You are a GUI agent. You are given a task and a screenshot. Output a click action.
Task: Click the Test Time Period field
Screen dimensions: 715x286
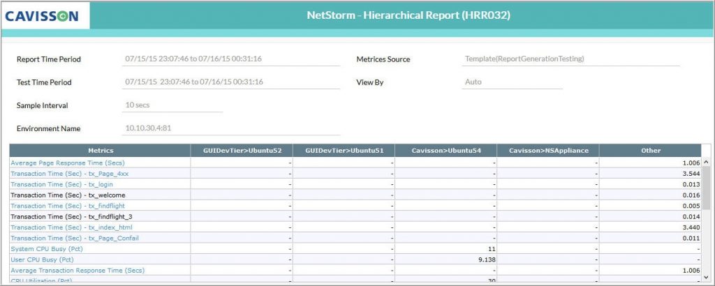click(230, 82)
